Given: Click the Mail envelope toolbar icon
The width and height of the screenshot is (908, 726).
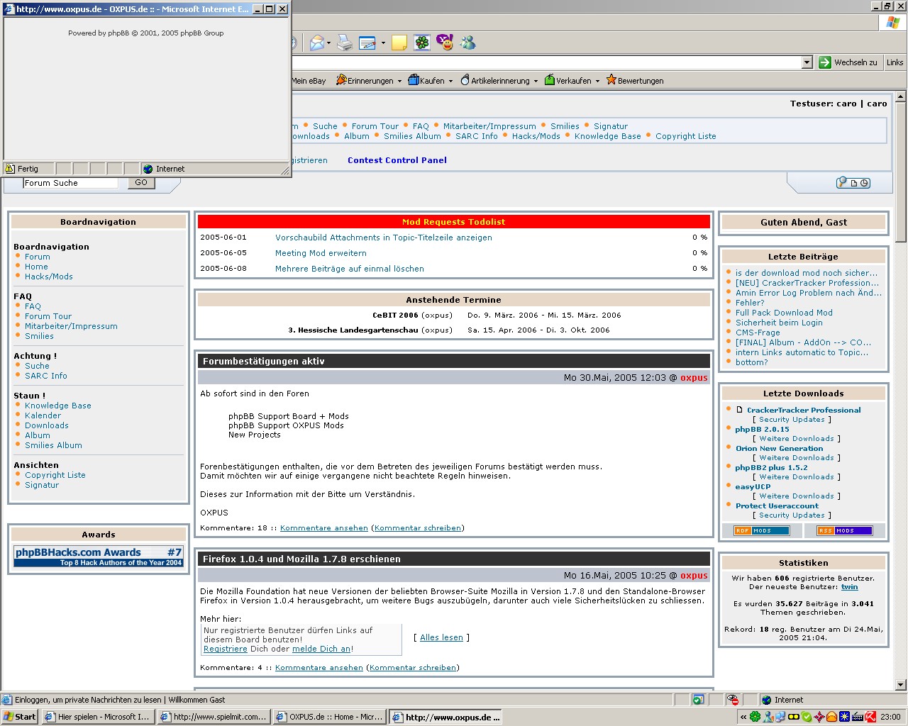Looking at the screenshot, I should [x=317, y=43].
